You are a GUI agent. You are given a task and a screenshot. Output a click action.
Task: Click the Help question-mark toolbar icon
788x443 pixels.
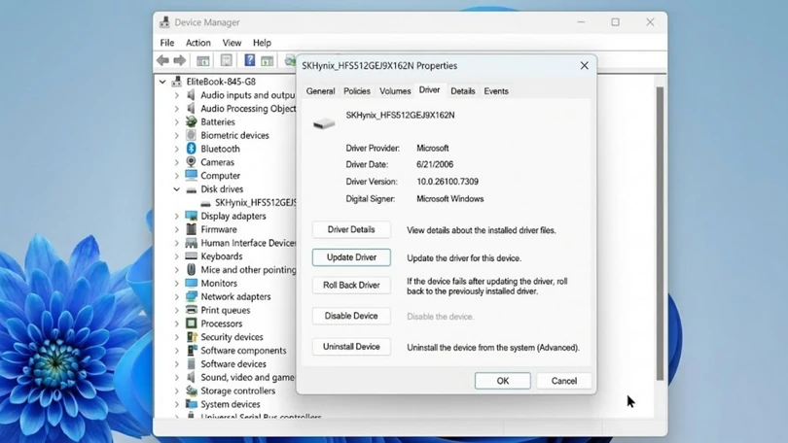(x=249, y=60)
